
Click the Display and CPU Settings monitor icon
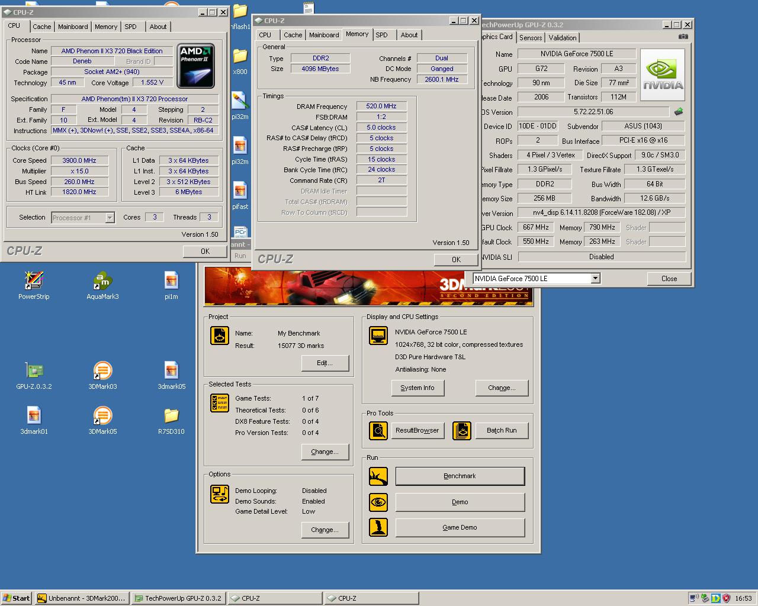pyautogui.click(x=378, y=336)
